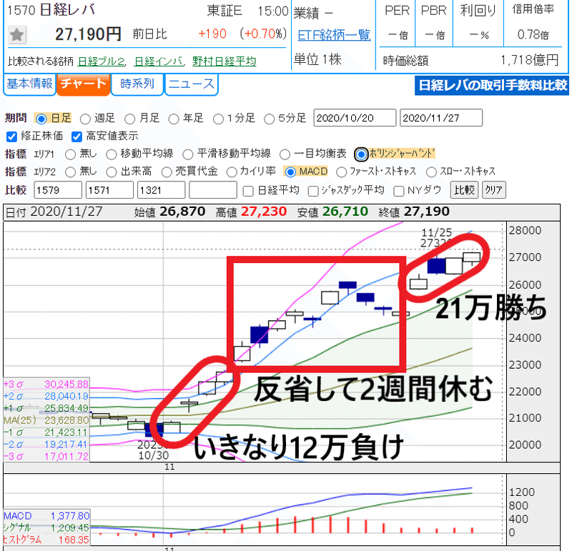
Task: Click the empty fourth comparison code field
Action: 212,190
